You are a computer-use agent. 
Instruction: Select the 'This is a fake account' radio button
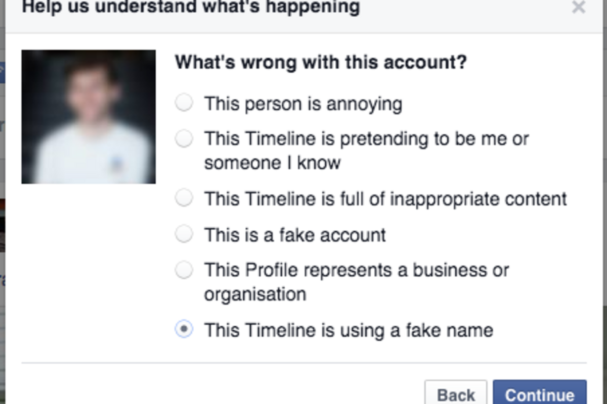(x=184, y=234)
